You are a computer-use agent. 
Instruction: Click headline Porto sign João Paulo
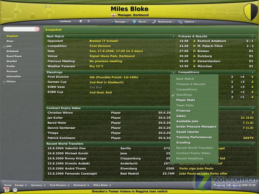(x=196, y=168)
